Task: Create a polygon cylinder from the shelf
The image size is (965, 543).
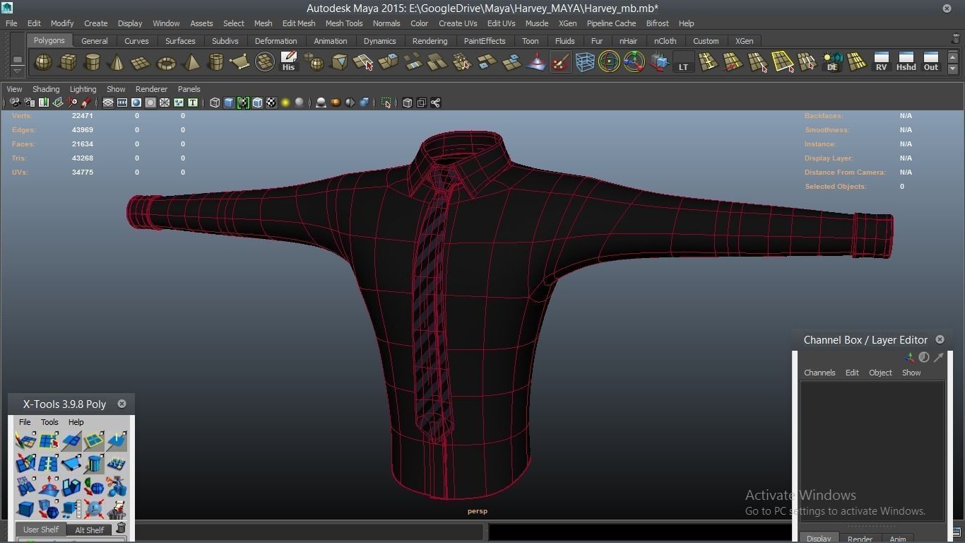Action: (93, 62)
